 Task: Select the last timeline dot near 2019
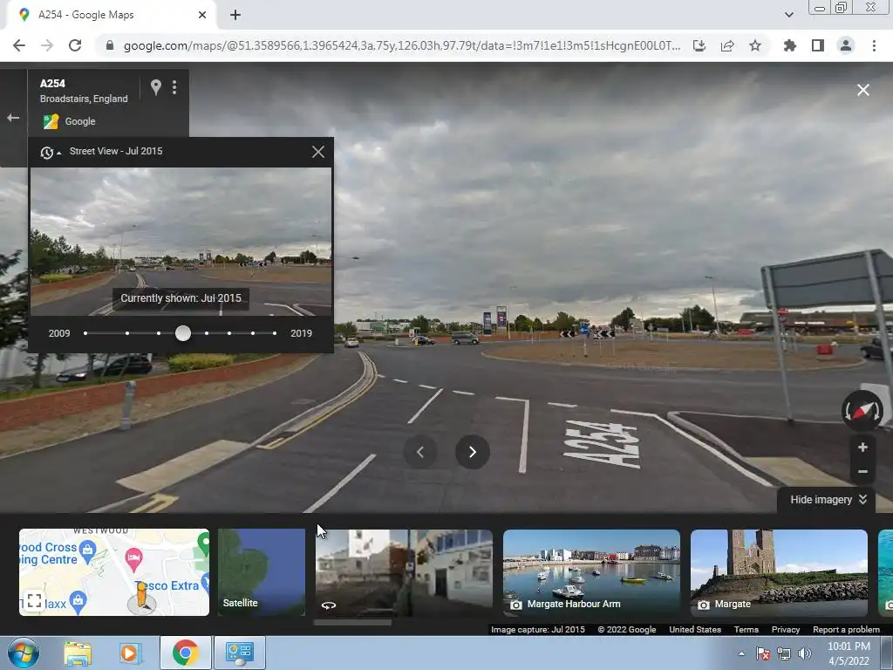pyautogui.click(x=275, y=333)
